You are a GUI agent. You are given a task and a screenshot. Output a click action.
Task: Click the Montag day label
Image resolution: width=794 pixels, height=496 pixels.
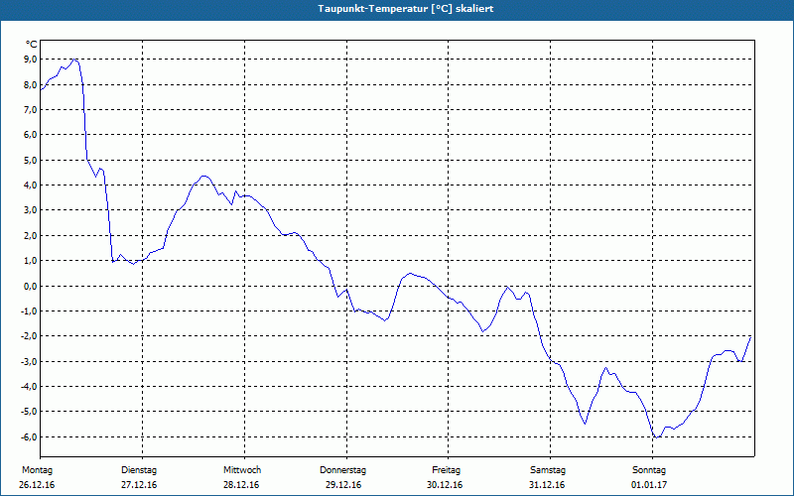click(37, 470)
